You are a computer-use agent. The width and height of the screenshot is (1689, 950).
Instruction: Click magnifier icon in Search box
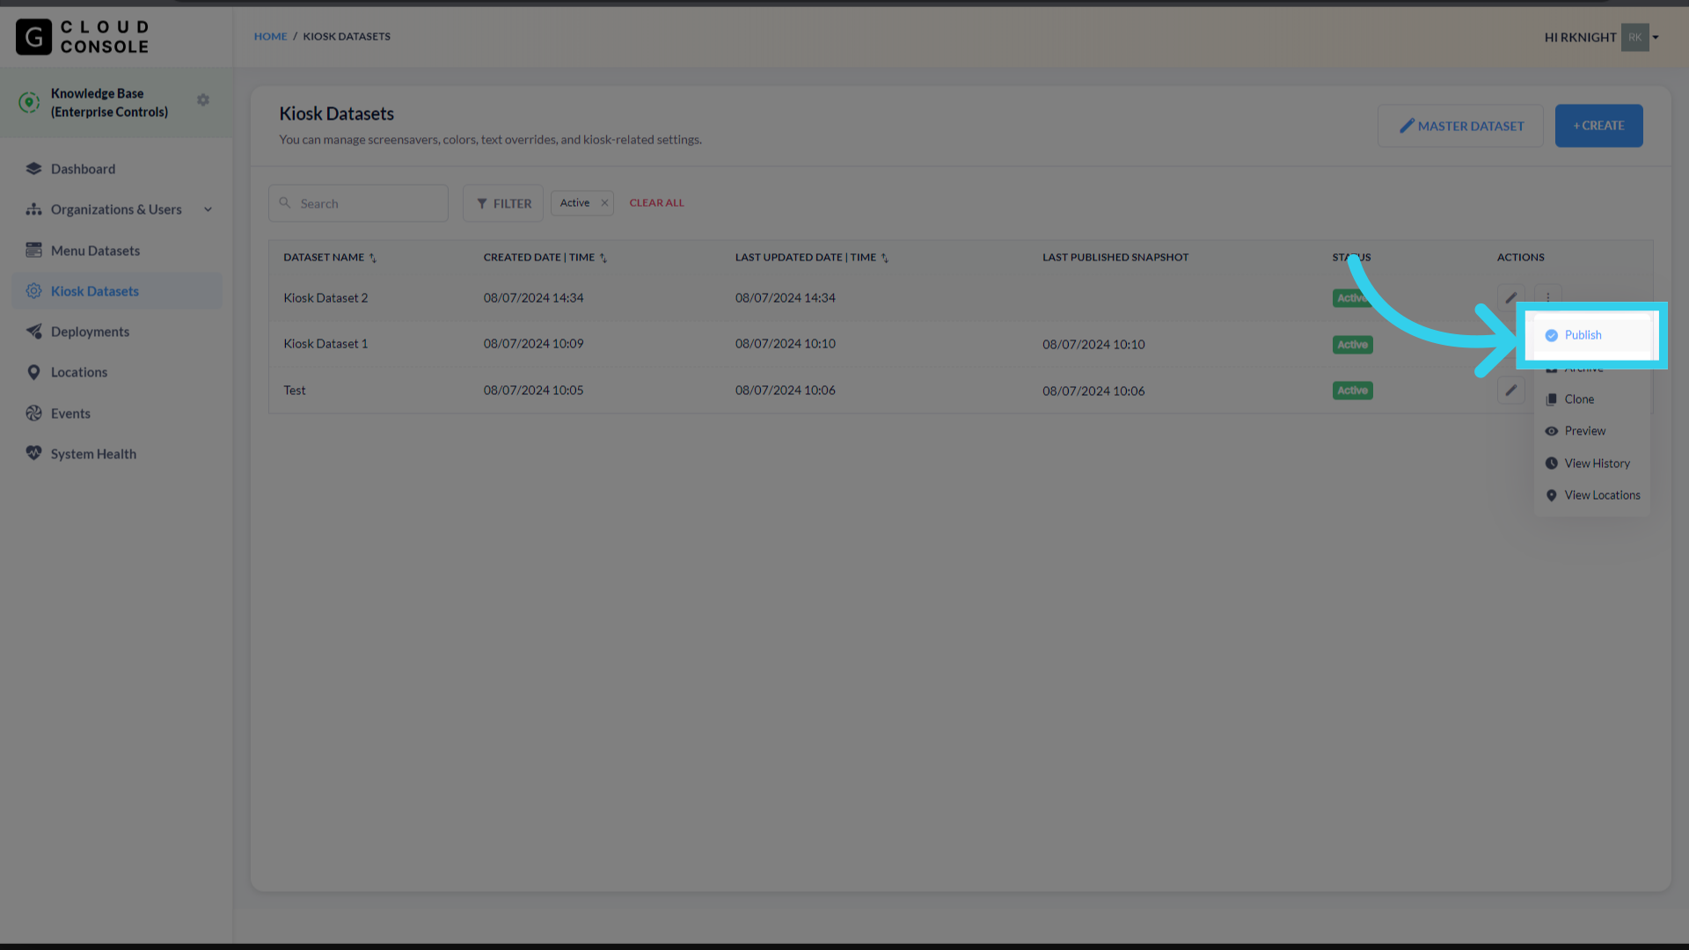(x=285, y=203)
